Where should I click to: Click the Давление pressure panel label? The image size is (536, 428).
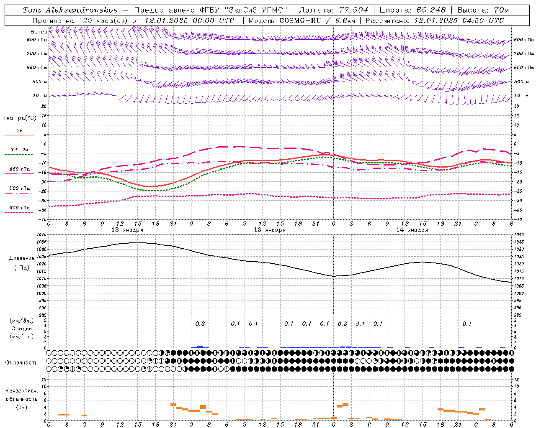(x=22, y=258)
